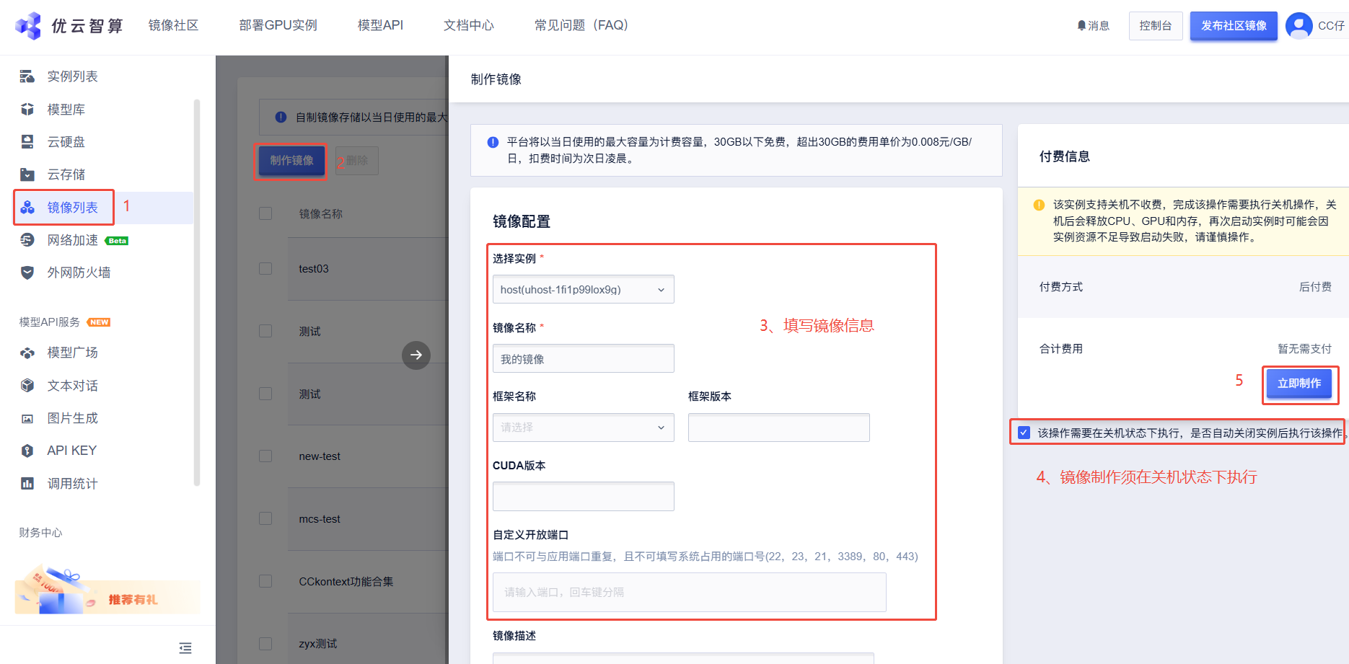This screenshot has width=1349, height=664.
Task: Open the instance list icon in sidebar
Action: (x=27, y=76)
